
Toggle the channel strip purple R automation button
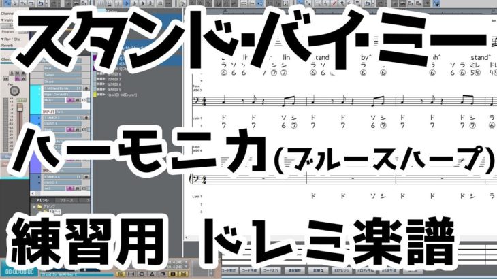click(18, 78)
